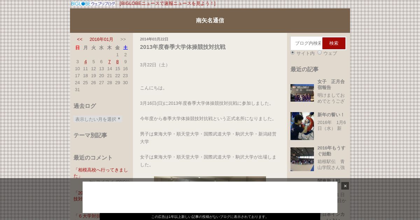Go to previous month with << arrow
Image resolution: width=420 pixels, height=220 pixels.
80,39
